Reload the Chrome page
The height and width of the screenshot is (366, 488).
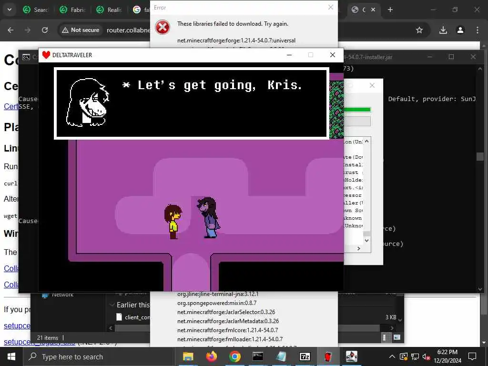coord(45,30)
